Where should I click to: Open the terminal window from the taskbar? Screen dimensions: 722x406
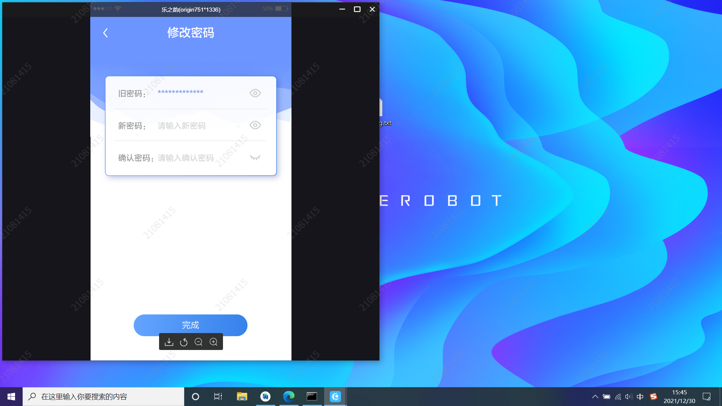point(312,397)
